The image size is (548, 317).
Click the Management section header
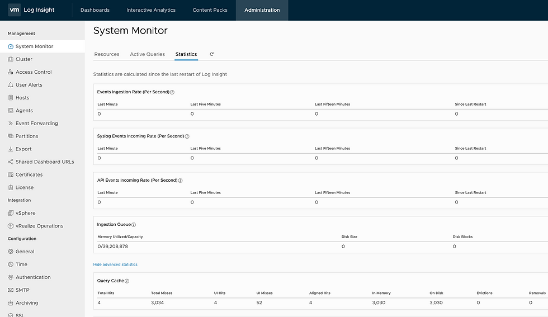coord(21,34)
